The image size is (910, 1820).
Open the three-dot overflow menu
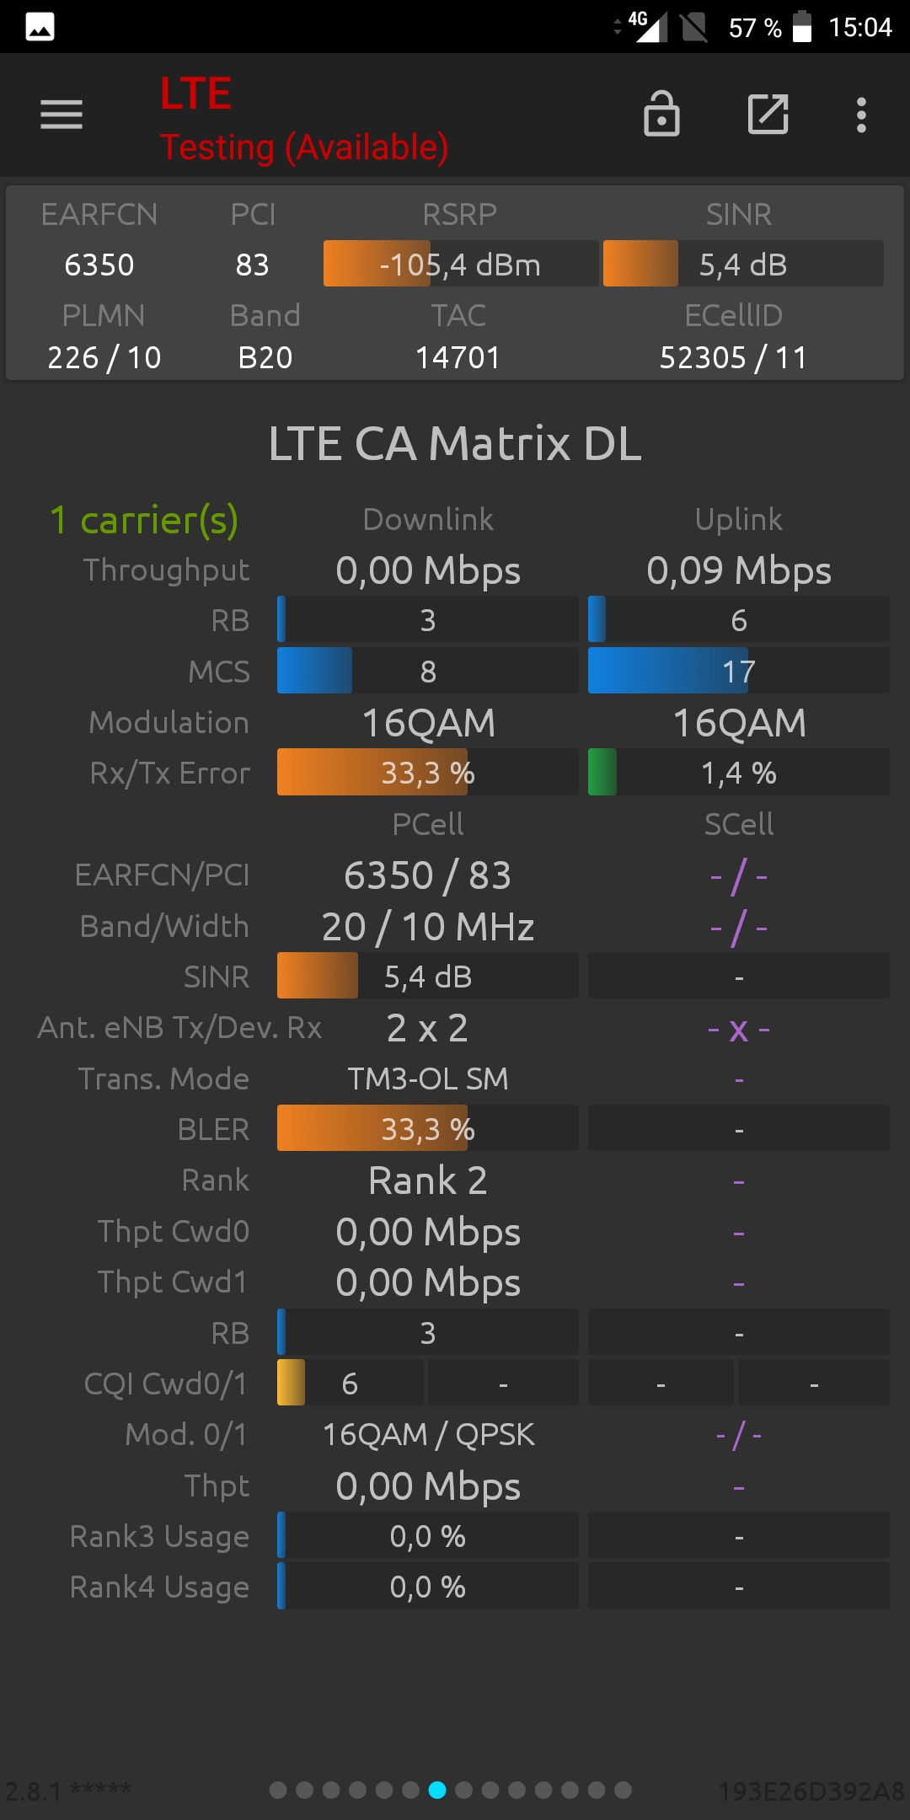861,115
